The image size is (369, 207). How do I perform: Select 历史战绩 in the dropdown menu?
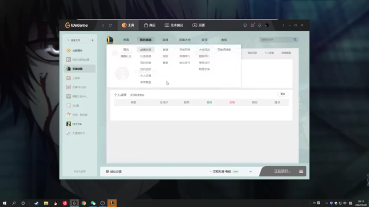[146, 56]
